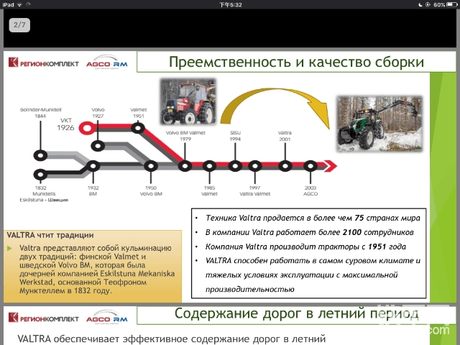Click the title Преемственность и качество сборки
Viewport: 460px width, 345px height.
(296, 62)
